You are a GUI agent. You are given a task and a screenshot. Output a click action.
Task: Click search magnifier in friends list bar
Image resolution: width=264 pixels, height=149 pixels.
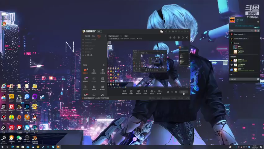pos(252,30)
